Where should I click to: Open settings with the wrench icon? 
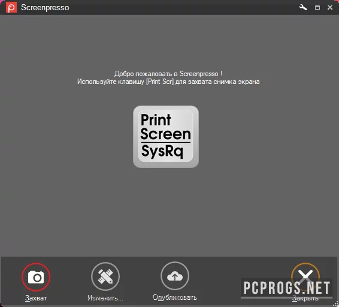303,7
